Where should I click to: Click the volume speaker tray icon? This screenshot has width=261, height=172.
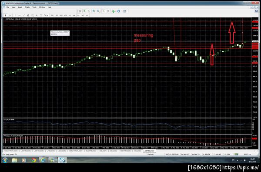[x=245, y=160]
